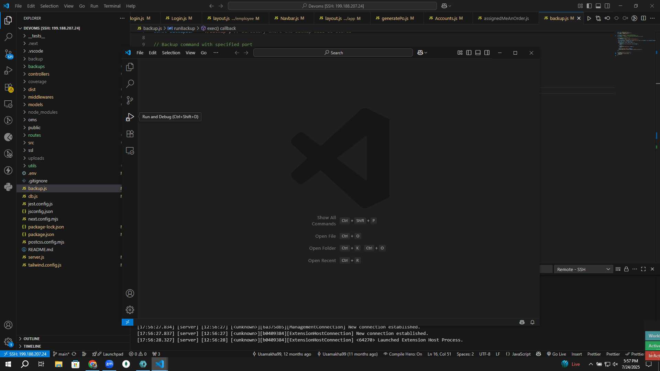Expand the OUTLINE section
The image size is (660, 371).
click(x=32, y=339)
